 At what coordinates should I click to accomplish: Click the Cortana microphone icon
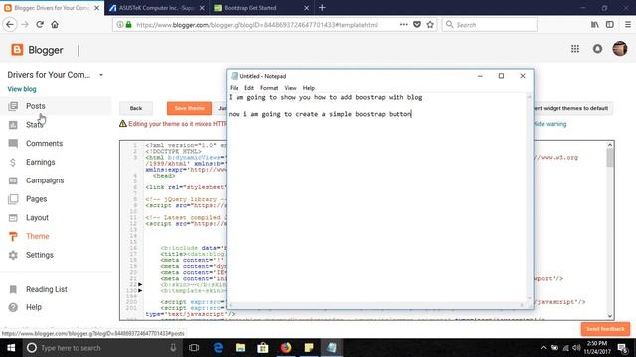click(173, 348)
